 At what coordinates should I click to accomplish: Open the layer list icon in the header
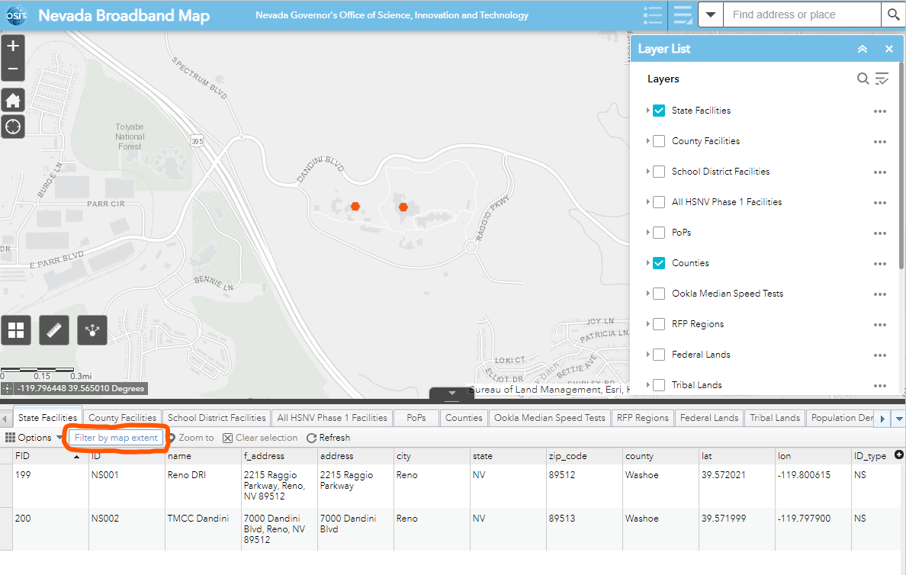point(682,14)
